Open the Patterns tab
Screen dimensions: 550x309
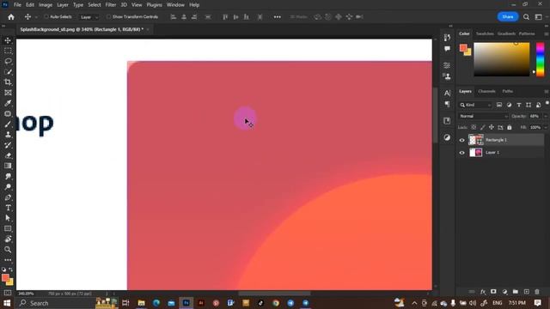click(527, 33)
